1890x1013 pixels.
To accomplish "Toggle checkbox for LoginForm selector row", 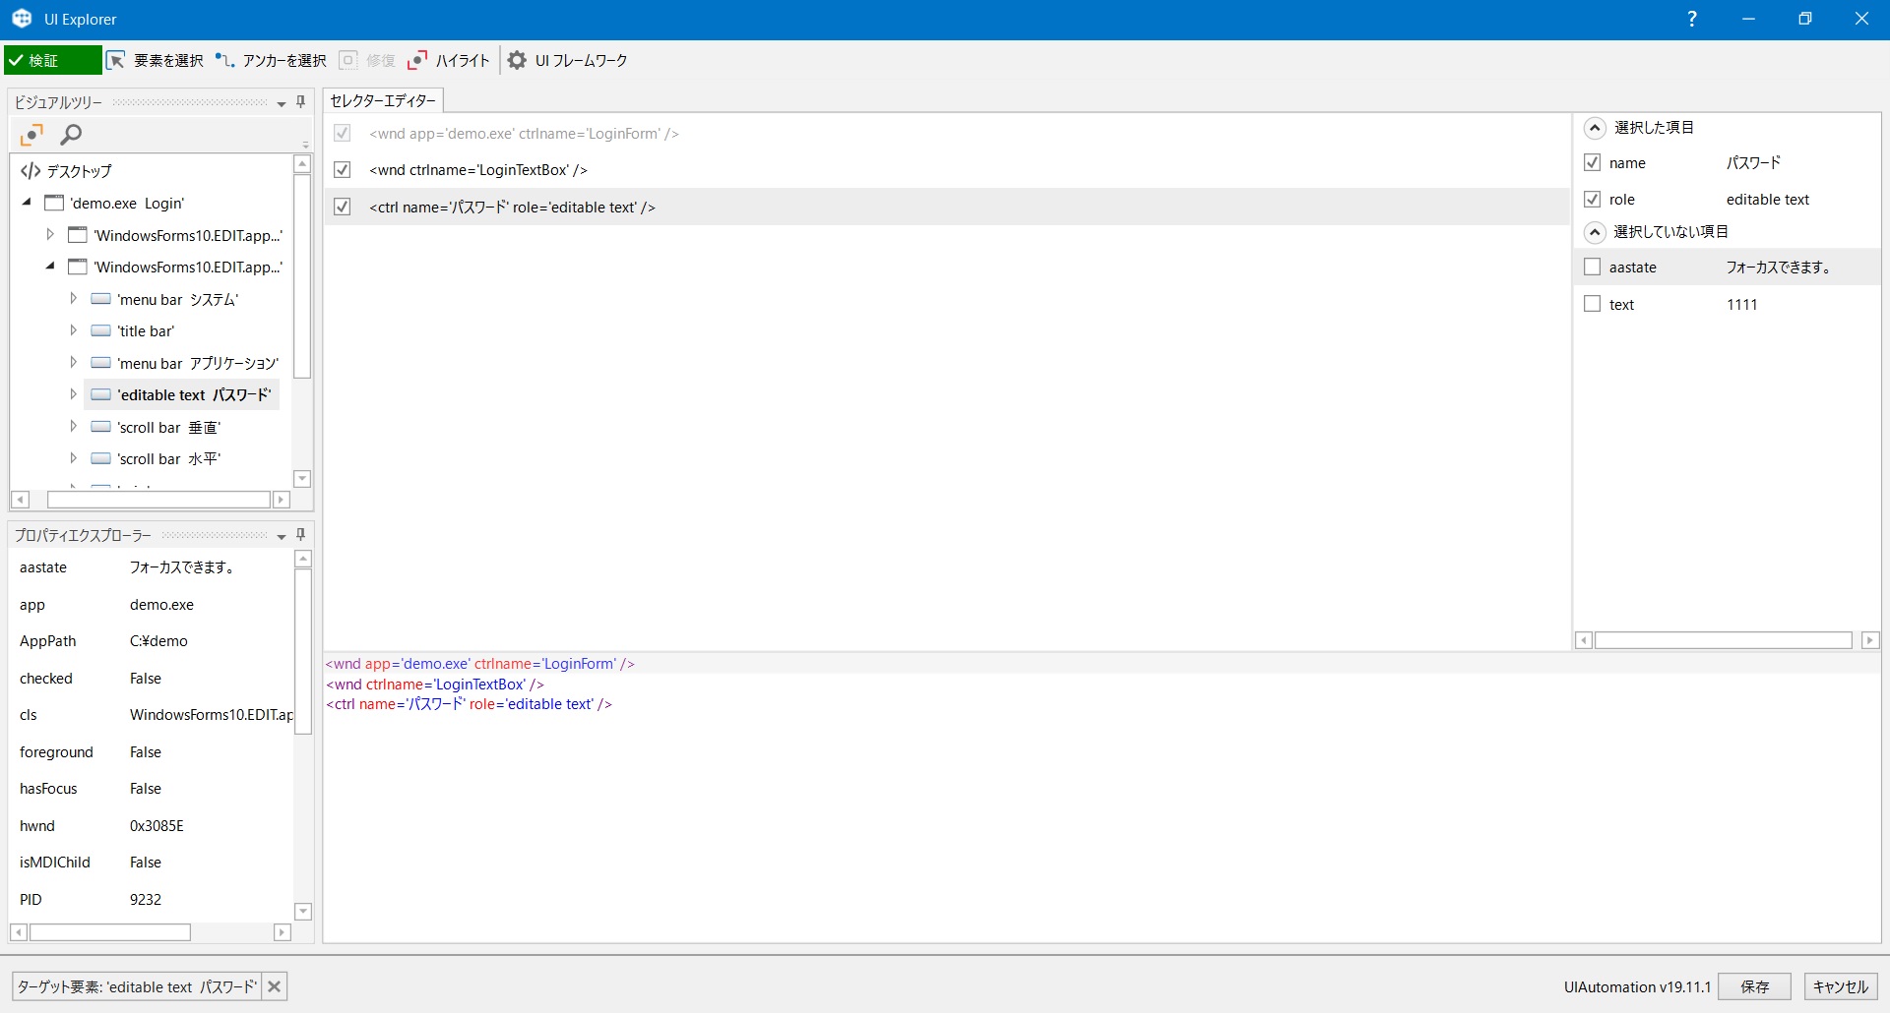I will coord(343,133).
